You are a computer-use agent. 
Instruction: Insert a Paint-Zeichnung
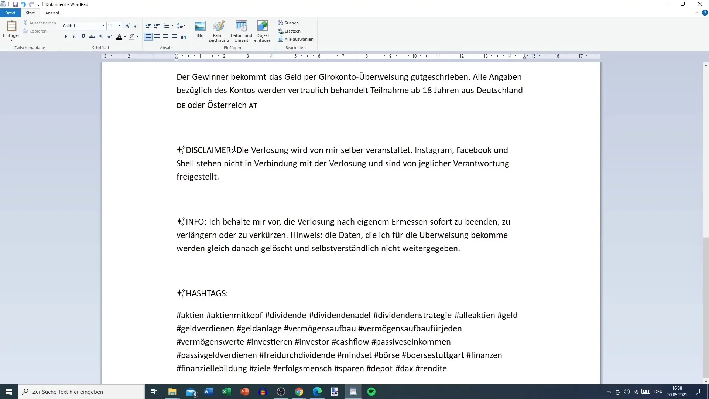click(x=219, y=31)
